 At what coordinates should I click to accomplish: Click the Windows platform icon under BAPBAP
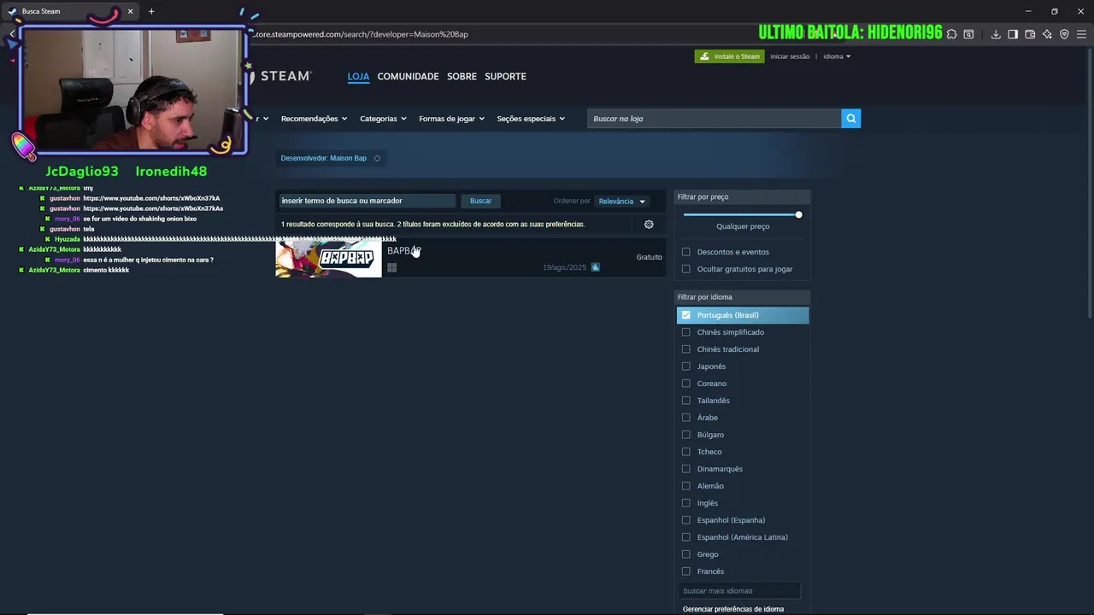[391, 267]
